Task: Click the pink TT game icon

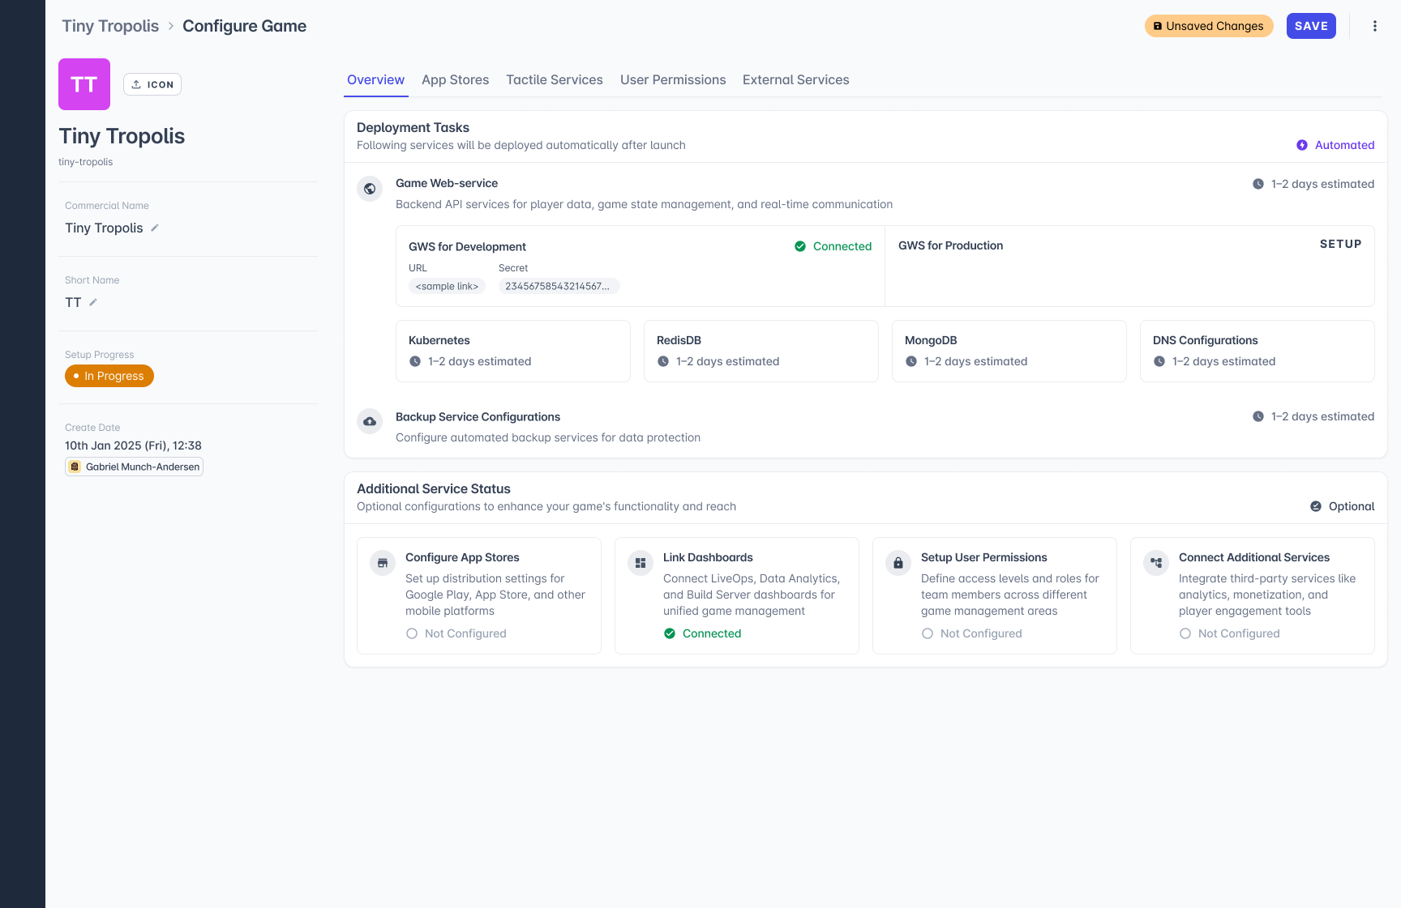Action: click(84, 84)
